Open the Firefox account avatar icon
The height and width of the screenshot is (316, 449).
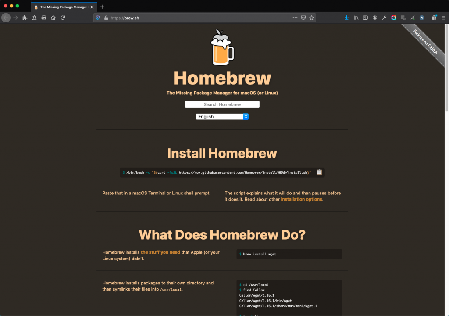coord(375,18)
